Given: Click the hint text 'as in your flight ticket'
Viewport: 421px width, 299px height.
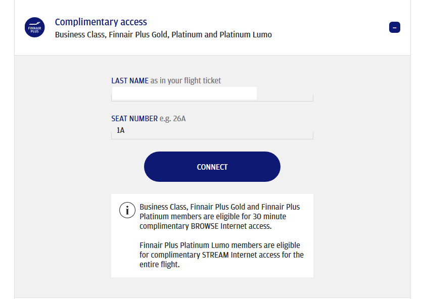Looking at the screenshot, I should tap(185, 81).
